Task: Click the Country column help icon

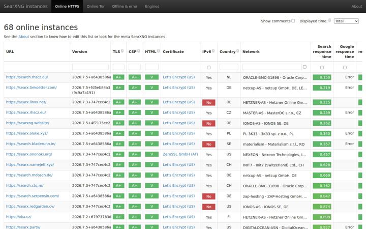Action: pos(237,51)
